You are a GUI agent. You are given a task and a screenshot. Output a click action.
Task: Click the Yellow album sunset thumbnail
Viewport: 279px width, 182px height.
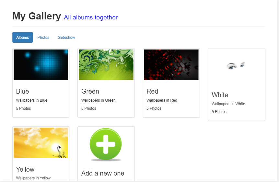(41, 143)
